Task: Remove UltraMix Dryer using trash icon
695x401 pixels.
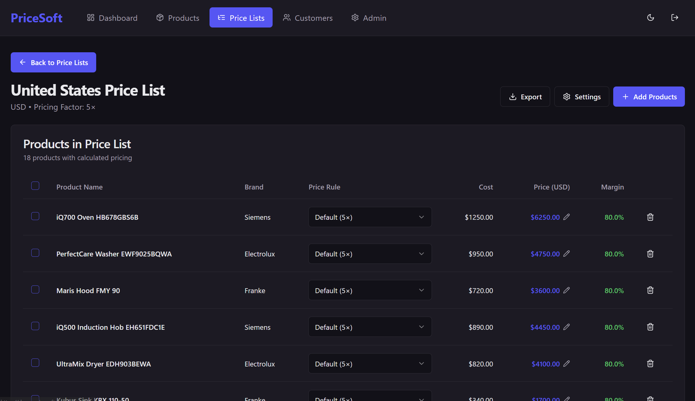Action: tap(650, 364)
